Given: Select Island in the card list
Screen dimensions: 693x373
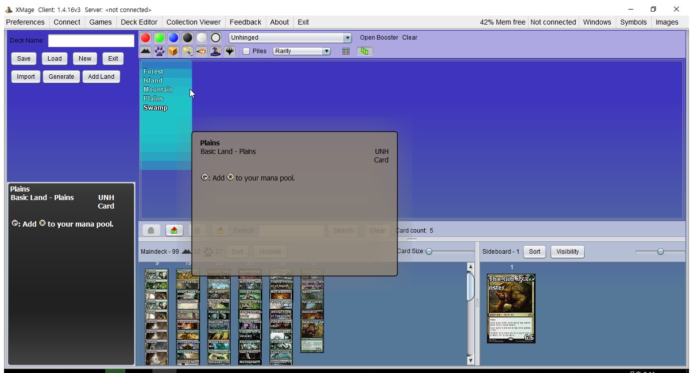Looking at the screenshot, I should [152, 80].
